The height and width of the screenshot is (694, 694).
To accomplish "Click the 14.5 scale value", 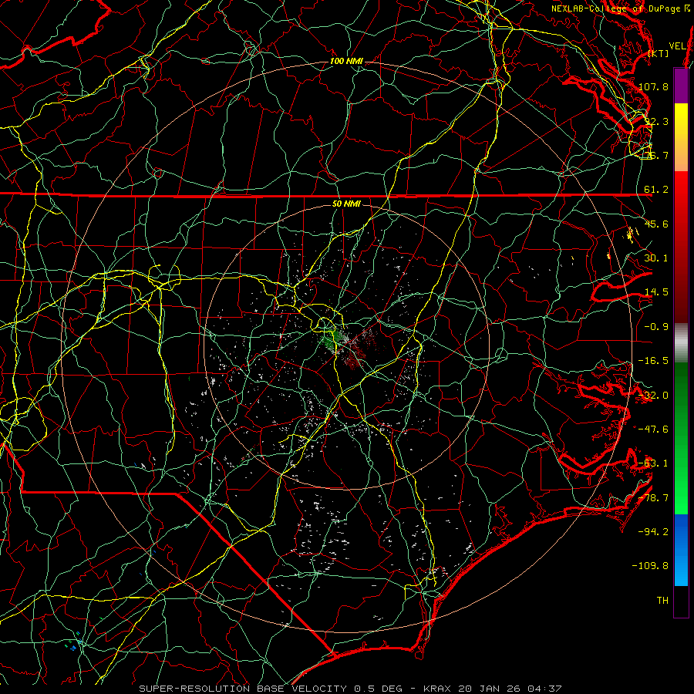I will point(656,292).
